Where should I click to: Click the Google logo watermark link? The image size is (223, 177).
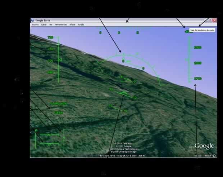click(204, 146)
